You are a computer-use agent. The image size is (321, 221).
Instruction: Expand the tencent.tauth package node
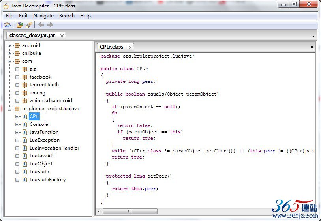pyautogui.click(x=17, y=85)
